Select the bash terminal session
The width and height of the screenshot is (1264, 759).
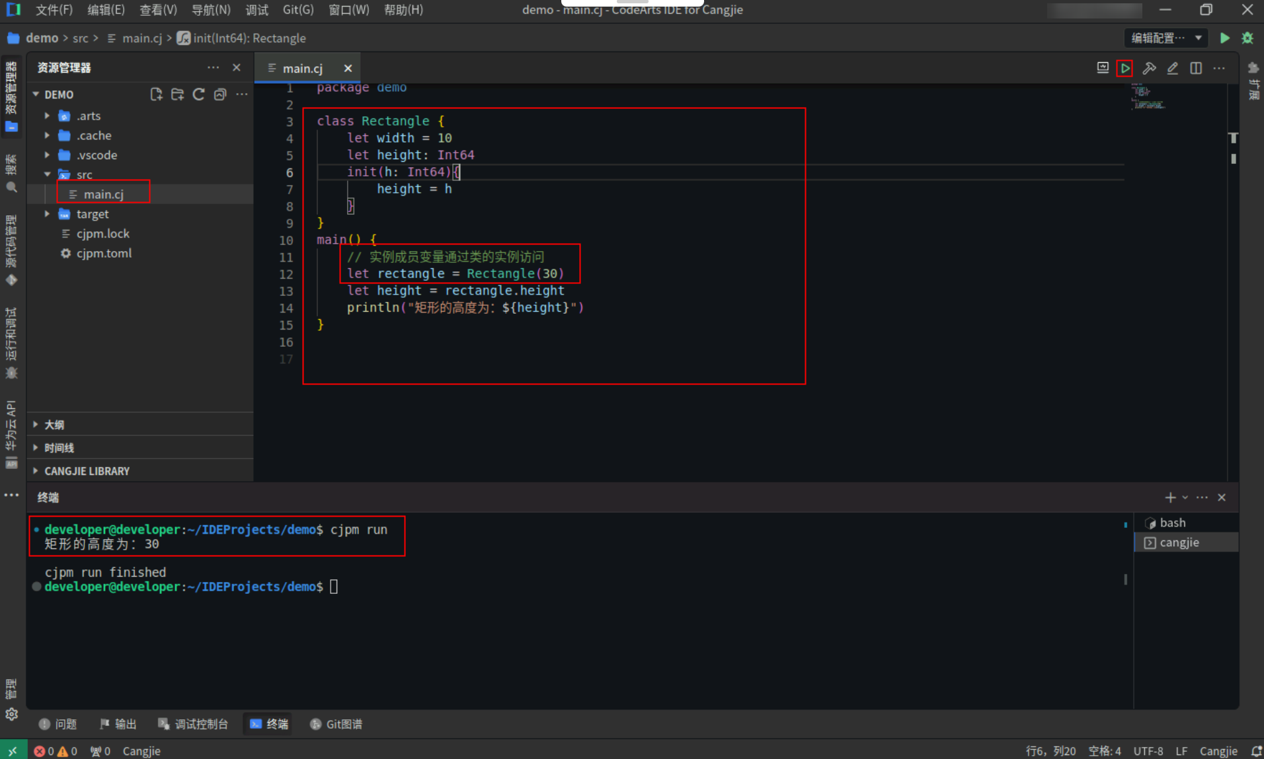point(1186,523)
